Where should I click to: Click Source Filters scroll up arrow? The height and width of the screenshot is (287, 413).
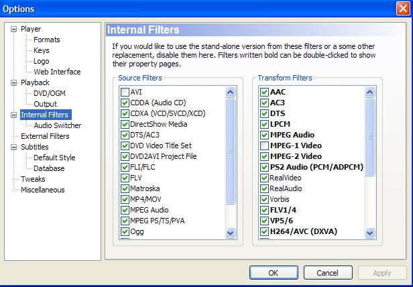pos(230,93)
